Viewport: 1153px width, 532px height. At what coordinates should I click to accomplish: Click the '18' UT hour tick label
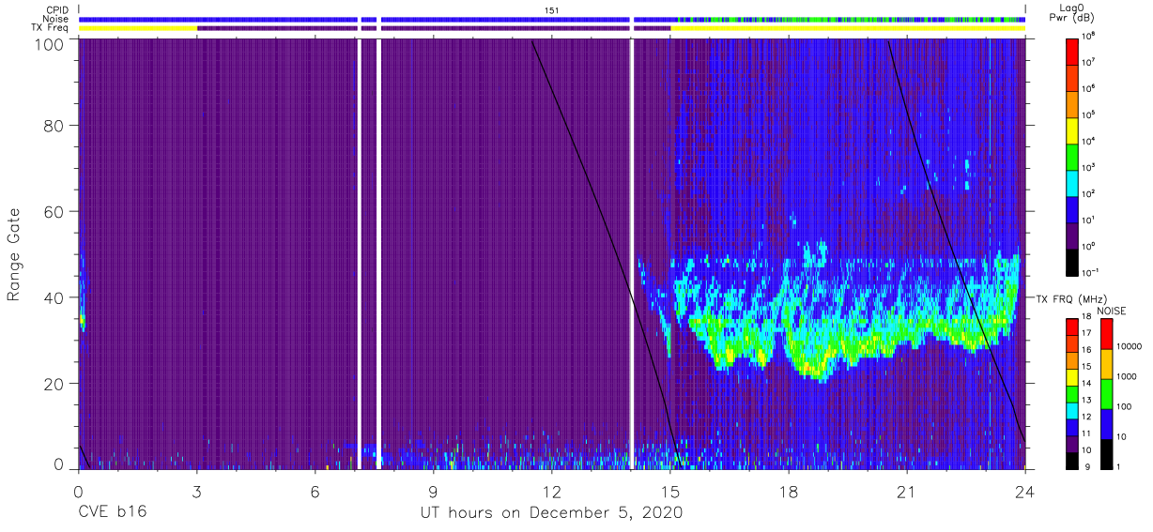789,491
